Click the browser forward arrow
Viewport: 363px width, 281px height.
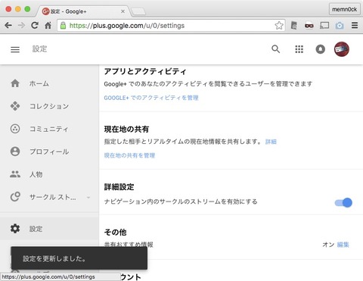[x=21, y=25]
